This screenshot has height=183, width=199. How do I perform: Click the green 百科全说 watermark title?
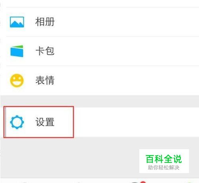(x=164, y=159)
